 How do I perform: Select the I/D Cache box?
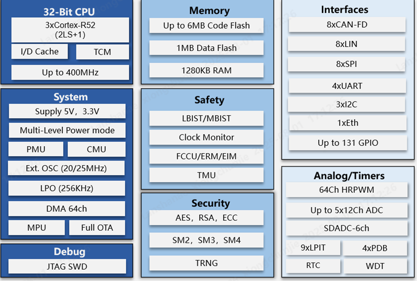coord(39,52)
